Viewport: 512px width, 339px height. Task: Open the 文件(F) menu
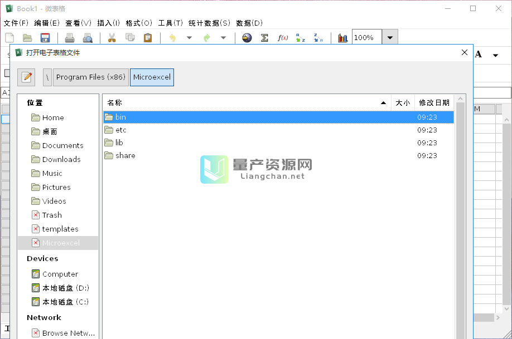click(x=16, y=23)
